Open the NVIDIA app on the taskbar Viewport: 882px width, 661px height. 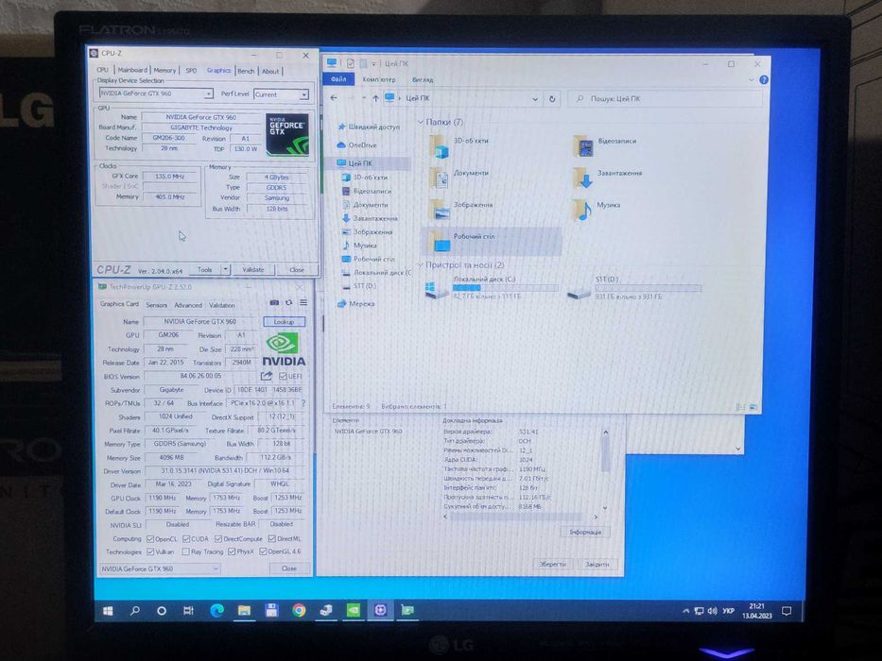354,610
